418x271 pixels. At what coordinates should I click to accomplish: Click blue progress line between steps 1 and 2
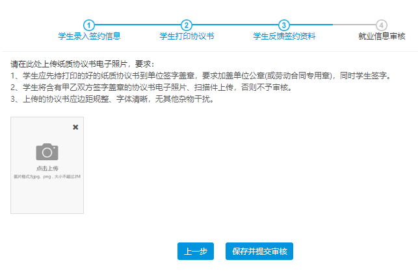pyautogui.click(x=138, y=25)
